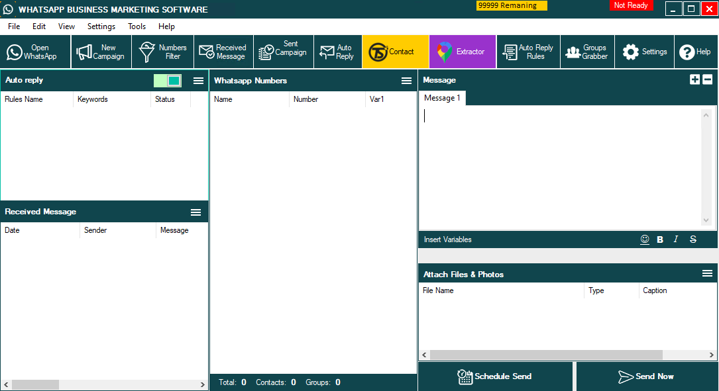Open the Attach Files & Photos menu
Viewport: 719px width, 391px height.
coord(707,274)
